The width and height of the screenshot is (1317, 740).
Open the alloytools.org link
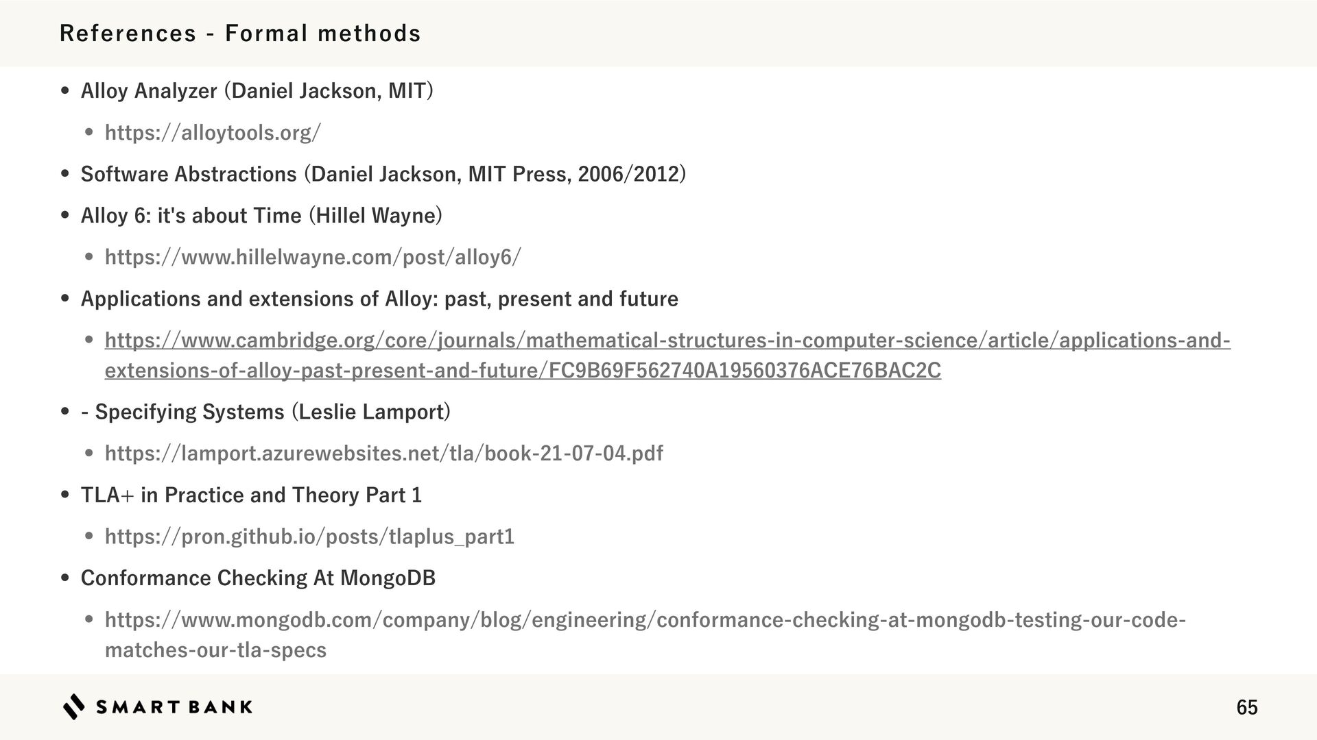click(x=213, y=132)
